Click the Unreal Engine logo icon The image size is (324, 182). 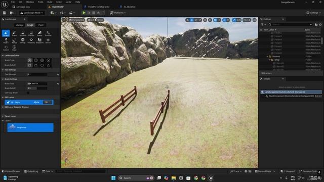tap(5, 4)
